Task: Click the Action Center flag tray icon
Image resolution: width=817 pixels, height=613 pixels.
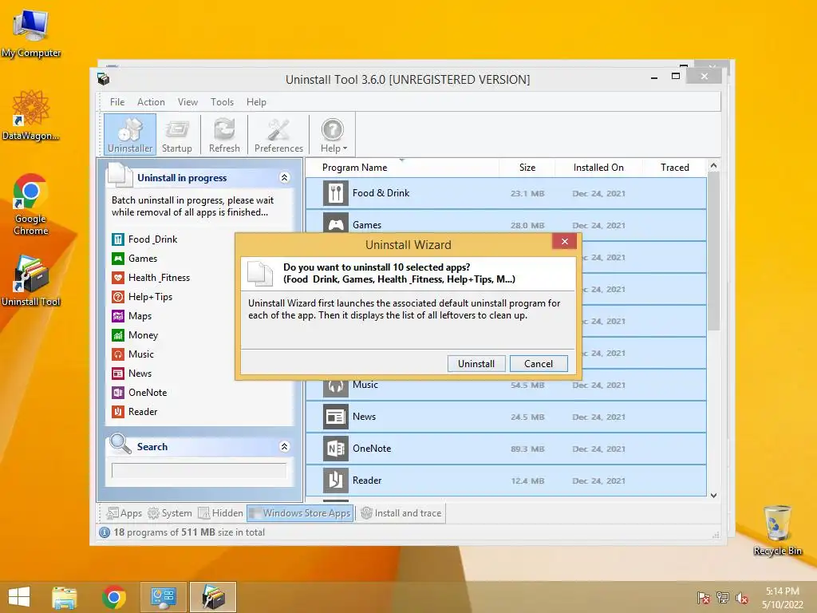Action: click(x=704, y=598)
